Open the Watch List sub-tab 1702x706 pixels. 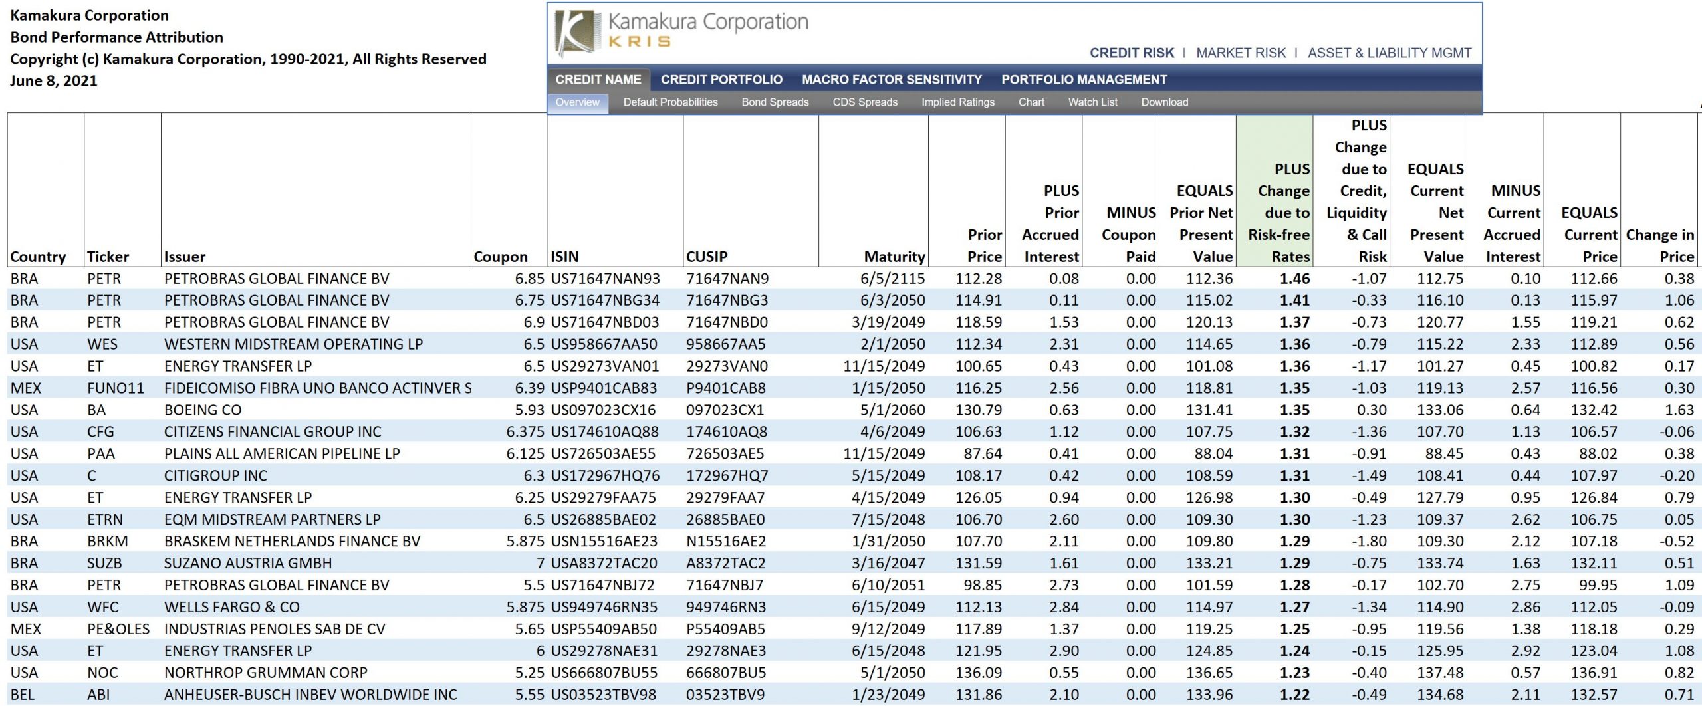click(x=1092, y=102)
